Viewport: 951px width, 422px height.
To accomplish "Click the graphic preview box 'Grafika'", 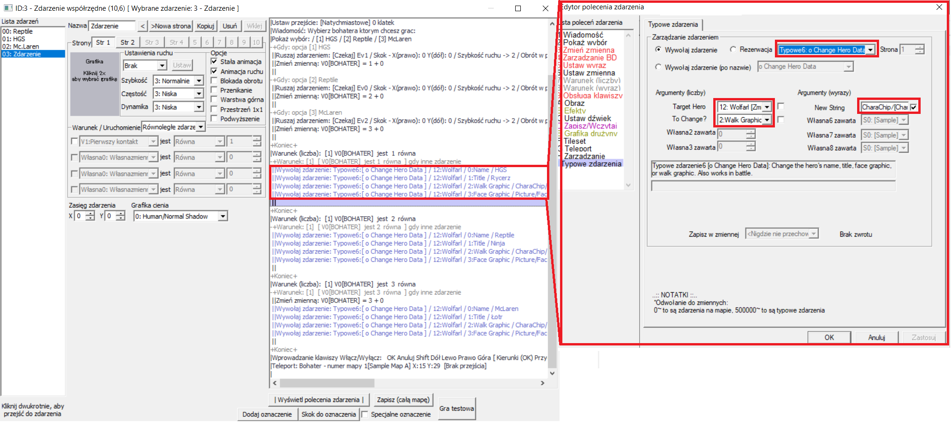I will point(94,84).
